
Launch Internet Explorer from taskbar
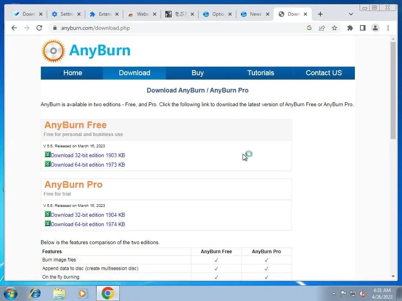(35, 293)
